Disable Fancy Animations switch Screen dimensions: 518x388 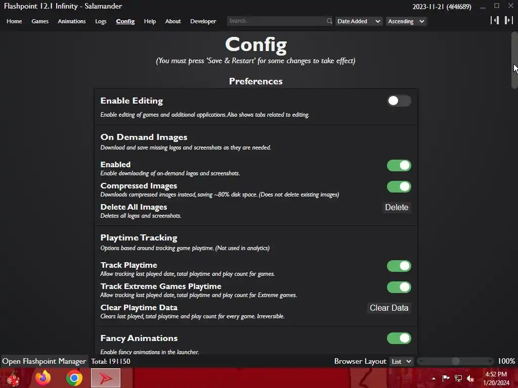coord(399,338)
